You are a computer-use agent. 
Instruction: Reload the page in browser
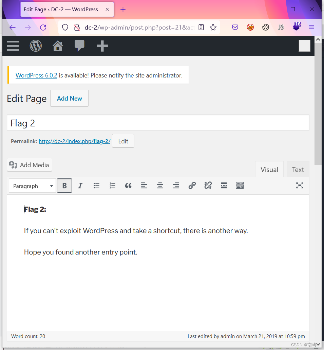[43, 28]
